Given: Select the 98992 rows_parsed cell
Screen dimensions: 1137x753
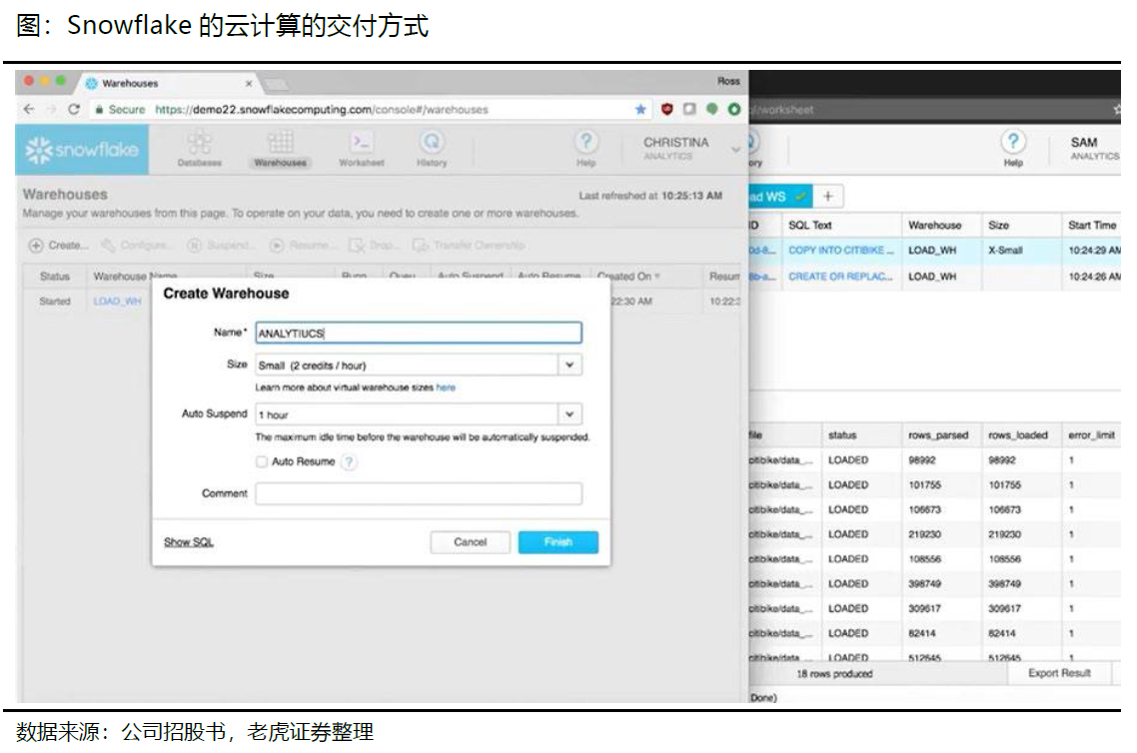Looking at the screenshot, I should 921,460.
